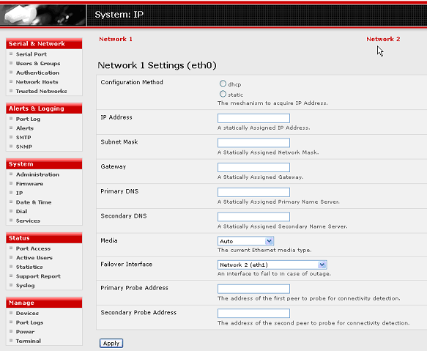Open the Syslog status page
Screen dimensions: 427x351
pyautogui.click(x=26, y=286)
